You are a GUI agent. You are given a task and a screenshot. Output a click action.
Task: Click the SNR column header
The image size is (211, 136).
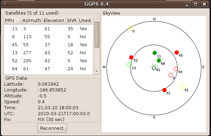[72, 21]
